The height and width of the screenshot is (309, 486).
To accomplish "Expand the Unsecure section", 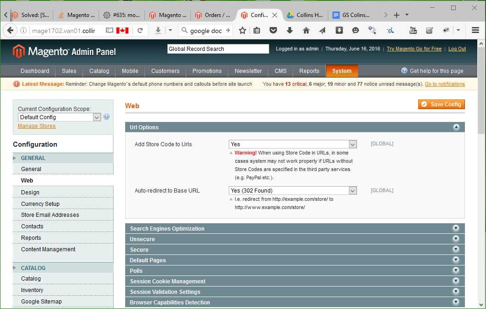I will click(x=456, y=239).
